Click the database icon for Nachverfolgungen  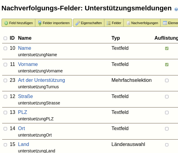(128, 23)
